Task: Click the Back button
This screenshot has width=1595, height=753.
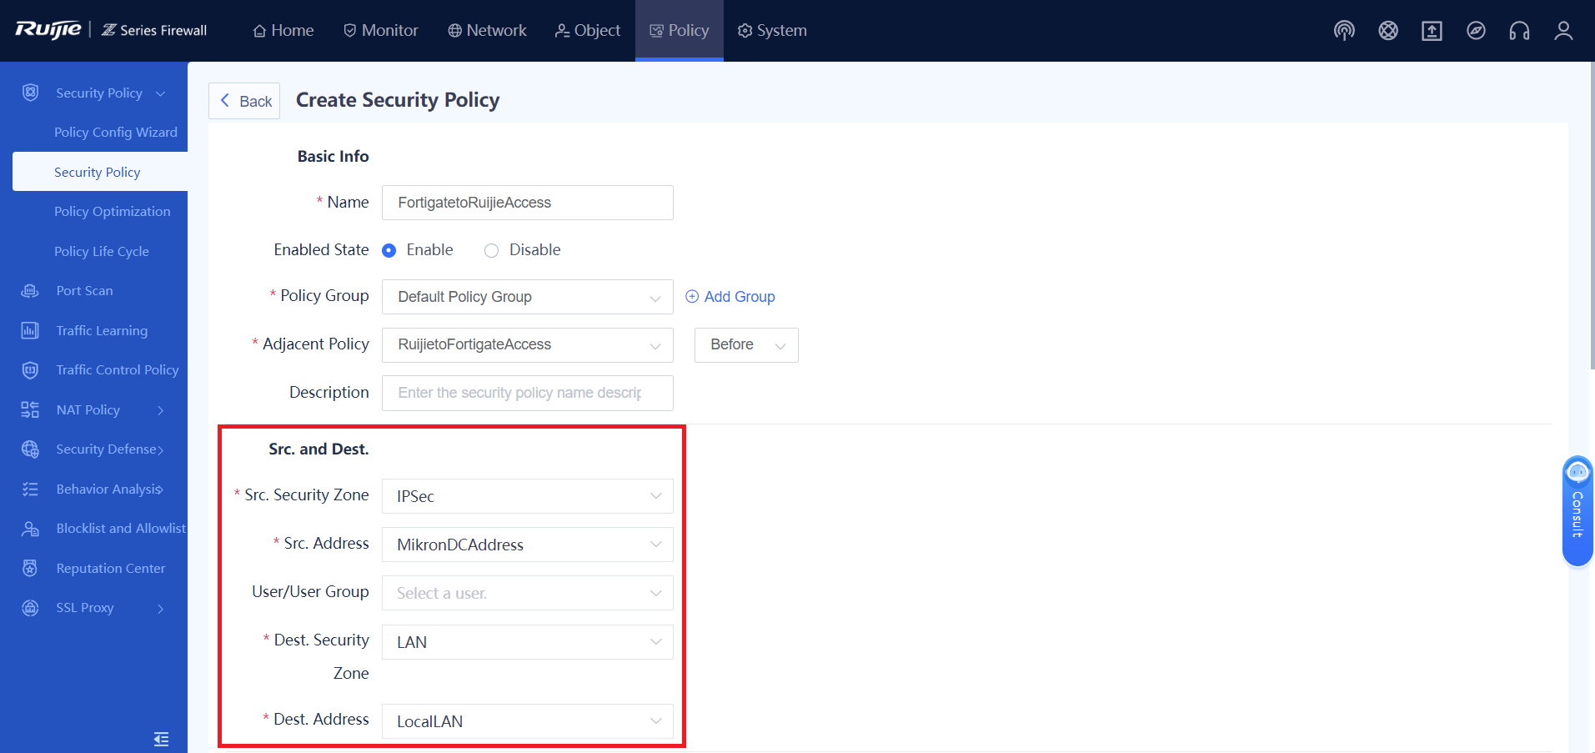Action: pyautogui.click(x=244, y=101)
